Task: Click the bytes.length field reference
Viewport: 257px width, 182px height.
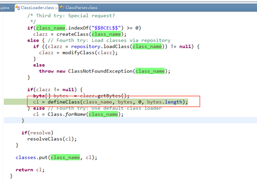Action: (165, 102)
